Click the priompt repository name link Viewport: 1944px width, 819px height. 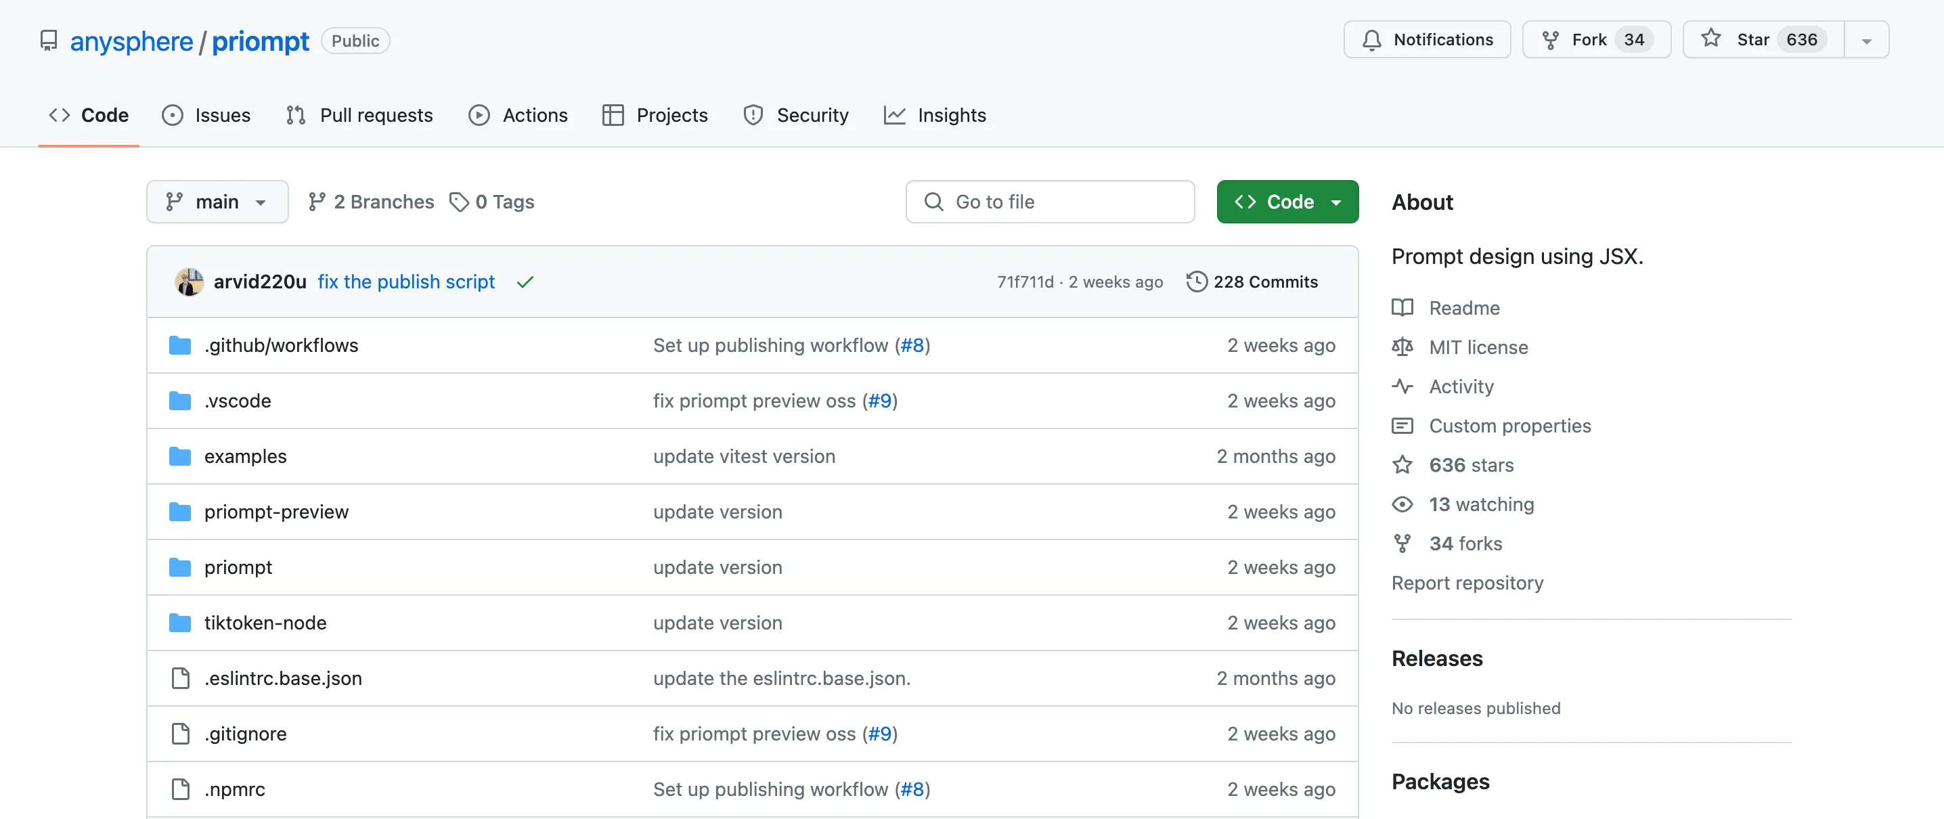pos(261,41)
